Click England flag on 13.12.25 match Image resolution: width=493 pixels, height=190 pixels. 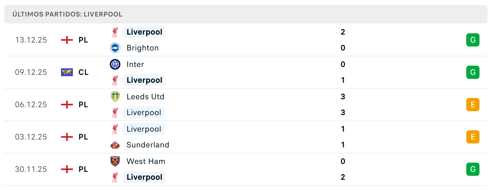point(67,40)
